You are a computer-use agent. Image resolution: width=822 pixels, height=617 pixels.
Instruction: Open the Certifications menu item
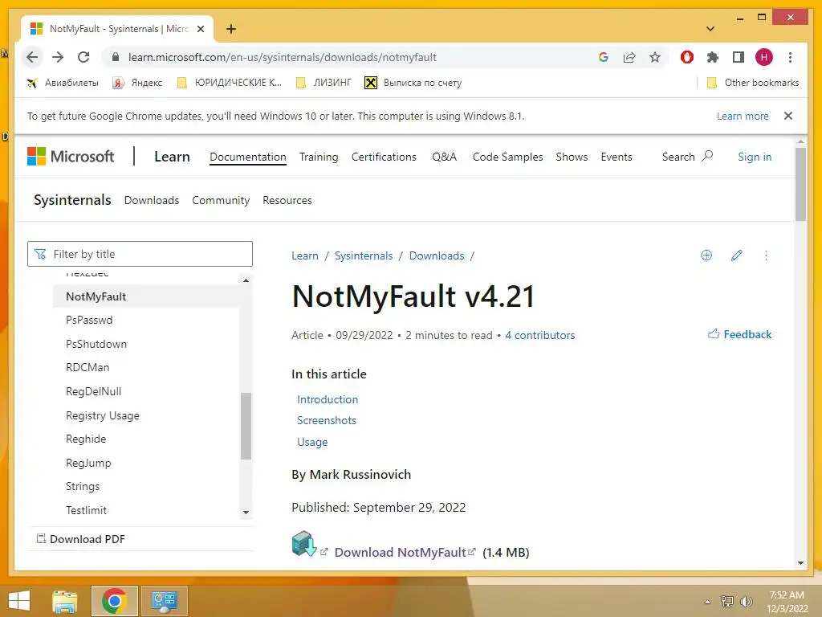point(384,157)
